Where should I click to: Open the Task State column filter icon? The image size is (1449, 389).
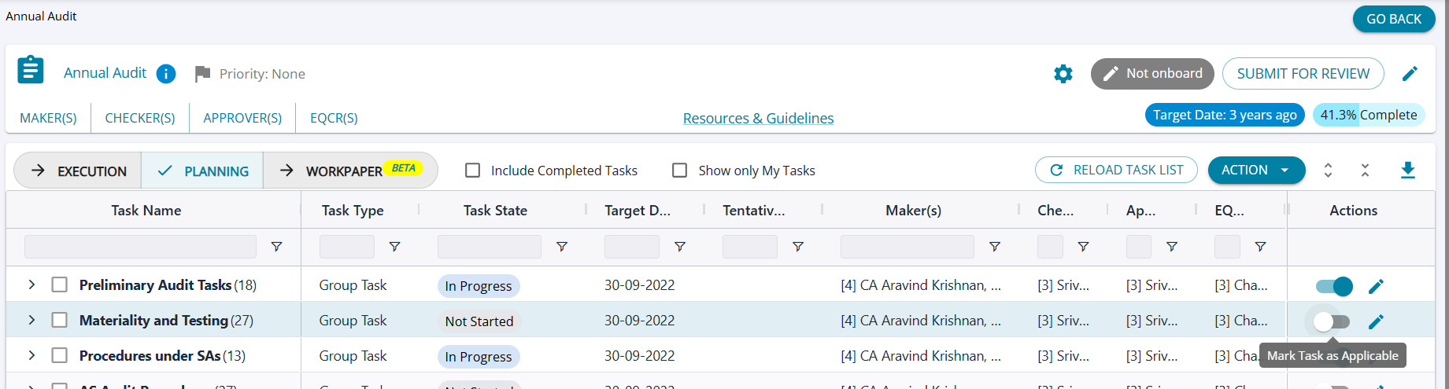tap(562, 247)
